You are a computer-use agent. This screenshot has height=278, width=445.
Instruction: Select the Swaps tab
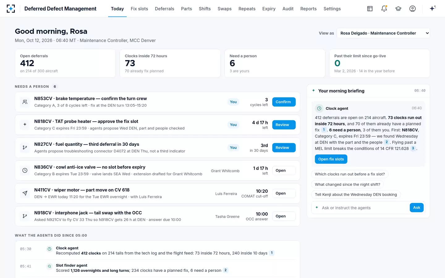224,9
